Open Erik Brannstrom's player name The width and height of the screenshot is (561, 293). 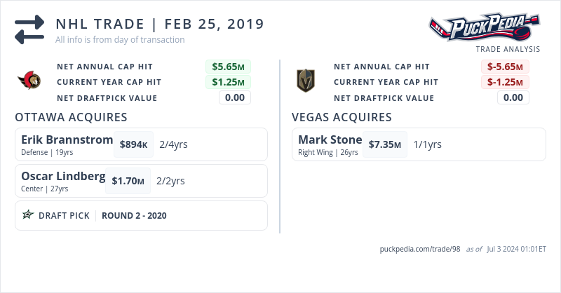point(67,139)
